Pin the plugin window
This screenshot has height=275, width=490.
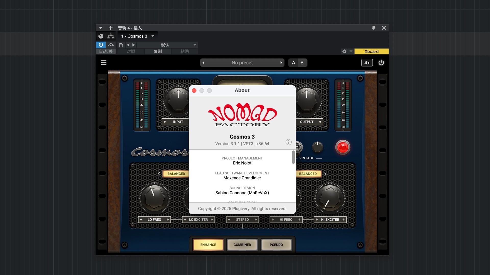[374, 28]
